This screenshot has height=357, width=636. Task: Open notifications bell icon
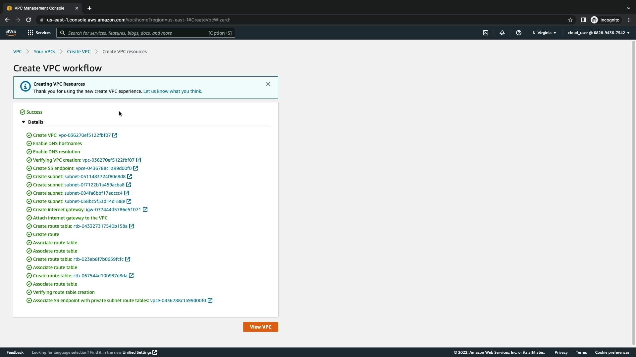pos(502,33)
